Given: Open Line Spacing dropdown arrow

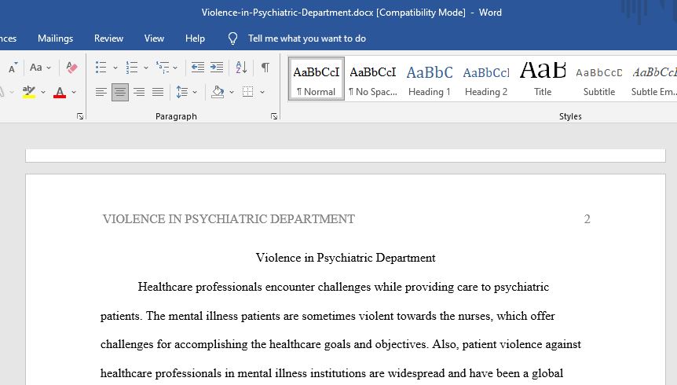Looking at the screenshot, I should point(195,93).
